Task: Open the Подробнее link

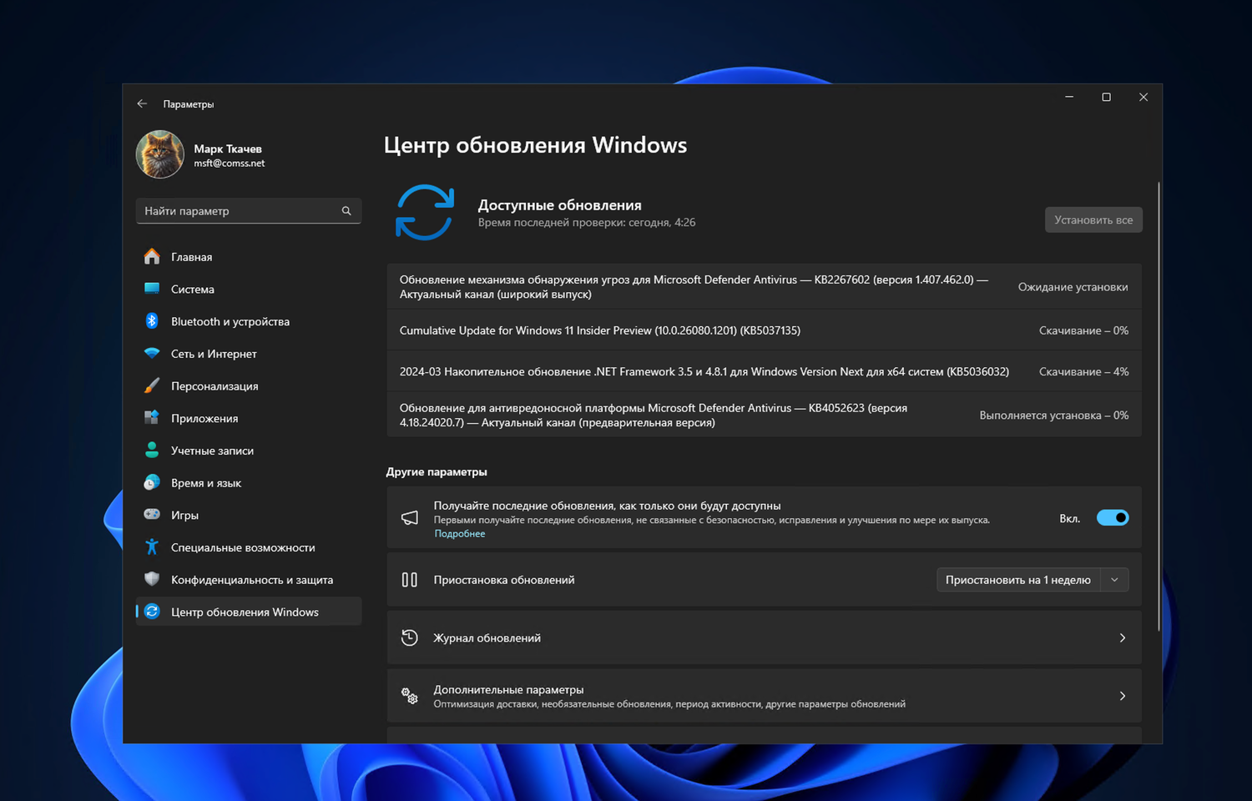Action: point(459,534)
